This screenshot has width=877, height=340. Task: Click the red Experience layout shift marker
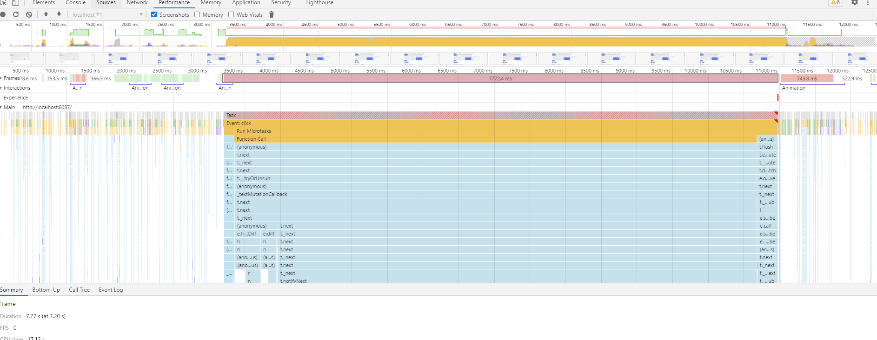point(777,98)
